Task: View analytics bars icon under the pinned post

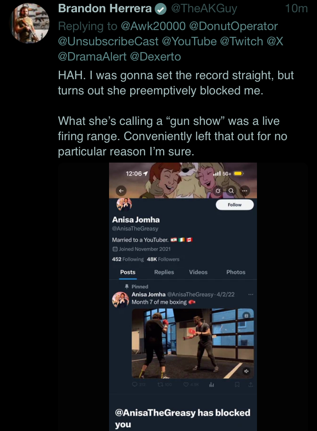Action: pyautogui.click(x=211, y=384)
